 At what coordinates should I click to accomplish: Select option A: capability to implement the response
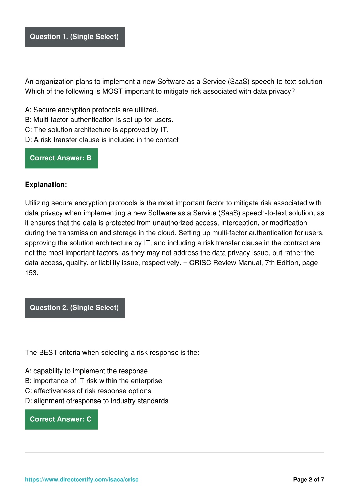point(86,371)
